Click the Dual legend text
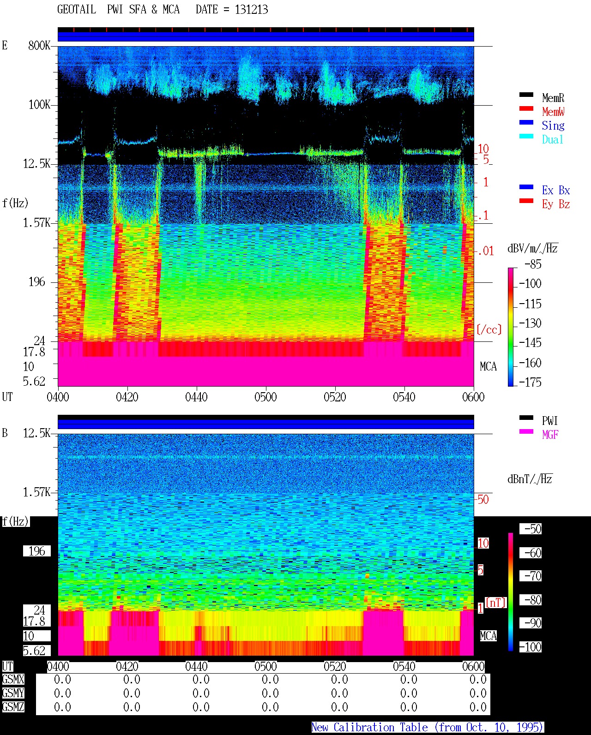The image size is (591, 735). coord(553,140)
